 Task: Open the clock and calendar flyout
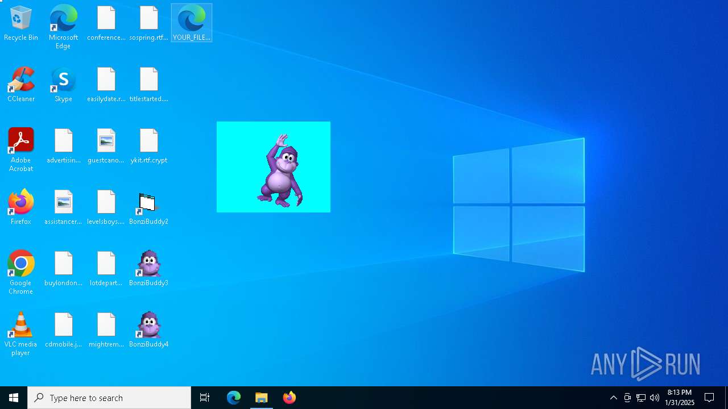click(x=680, y=398)
